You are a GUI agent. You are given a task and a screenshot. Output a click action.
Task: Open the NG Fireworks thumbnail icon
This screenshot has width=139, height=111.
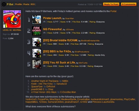click(x=37, y=31)
